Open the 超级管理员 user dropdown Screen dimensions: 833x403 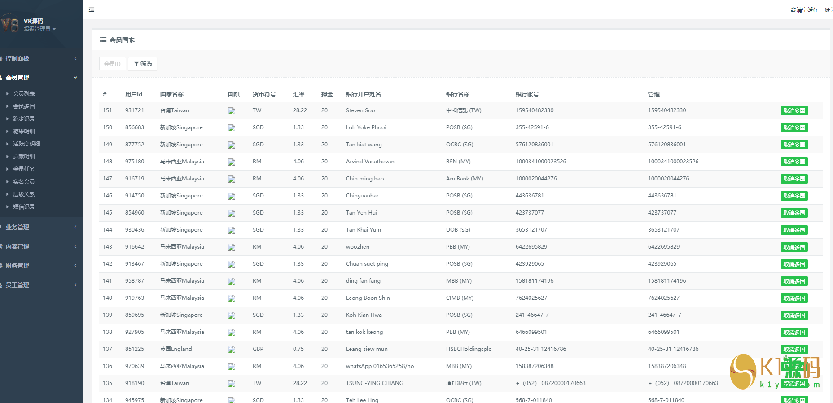(x=39, y=29)
